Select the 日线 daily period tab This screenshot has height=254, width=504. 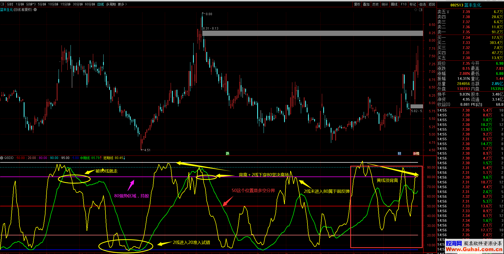tap(101, 4)
